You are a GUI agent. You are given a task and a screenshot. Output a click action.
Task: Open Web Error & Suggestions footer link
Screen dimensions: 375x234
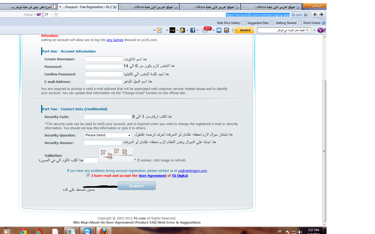click(x=179, y=223)
